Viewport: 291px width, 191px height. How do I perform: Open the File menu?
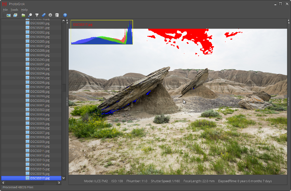pos(5,10)
